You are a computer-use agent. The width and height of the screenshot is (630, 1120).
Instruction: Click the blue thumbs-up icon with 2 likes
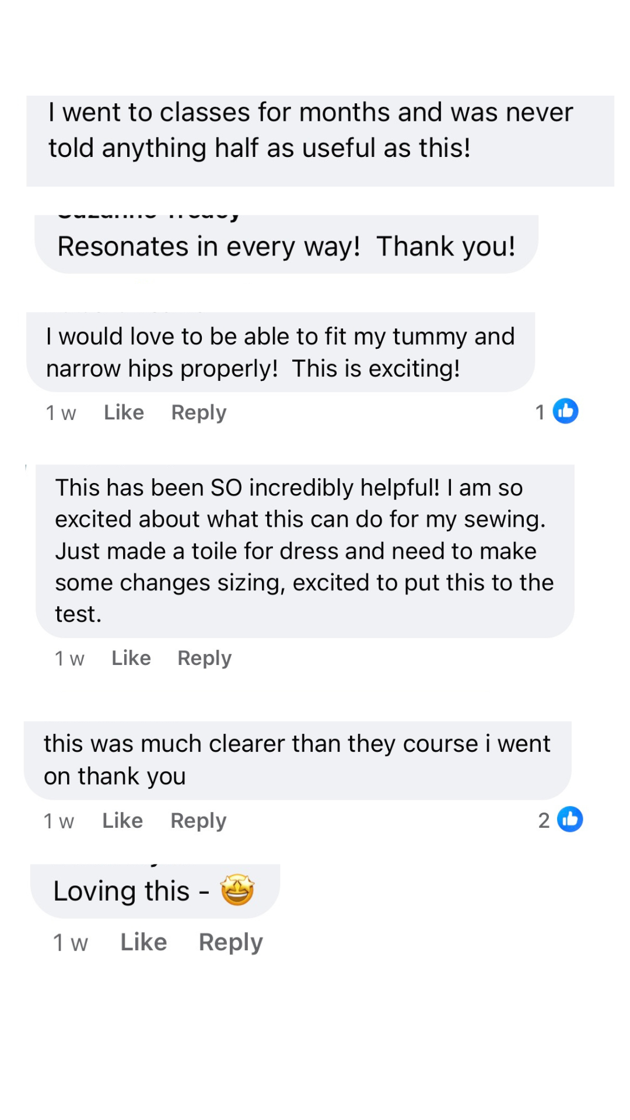click(x=569, y=820)
